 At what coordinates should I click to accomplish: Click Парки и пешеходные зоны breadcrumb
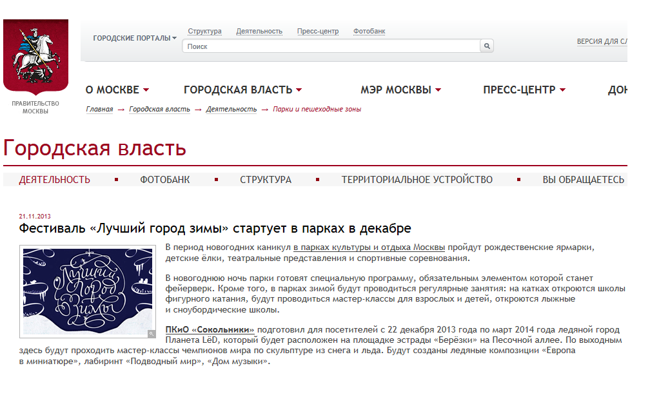317,109
